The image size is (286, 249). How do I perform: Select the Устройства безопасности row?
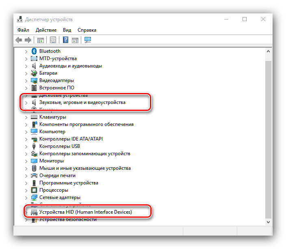[68, 220]
